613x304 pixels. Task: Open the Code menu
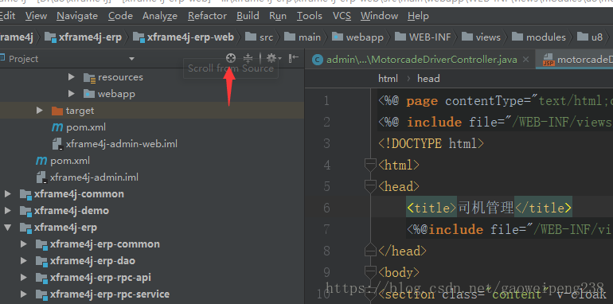pyautogui.click(x=120, y=16)
